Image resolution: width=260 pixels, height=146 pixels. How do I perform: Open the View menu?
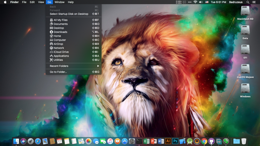tap(41, 2)
